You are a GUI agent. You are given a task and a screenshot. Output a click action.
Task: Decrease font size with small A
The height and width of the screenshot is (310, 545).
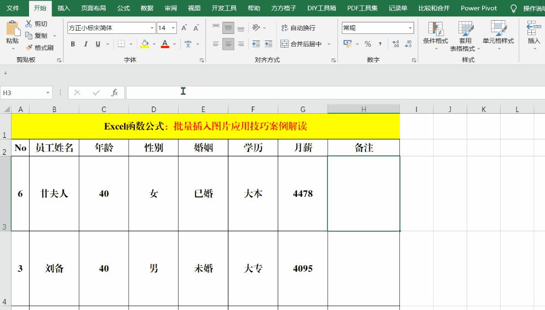click(196, 28)
